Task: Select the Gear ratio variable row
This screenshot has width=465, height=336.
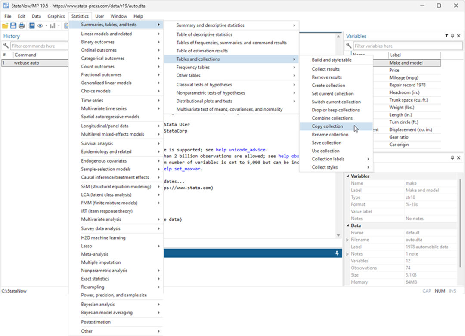Action: 407,137
